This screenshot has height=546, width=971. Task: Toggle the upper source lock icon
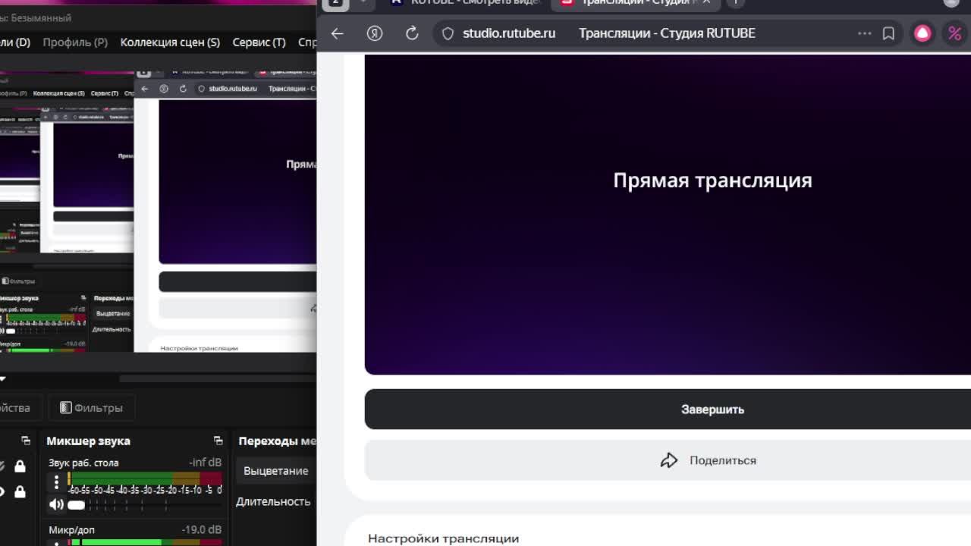coord(20,466)
